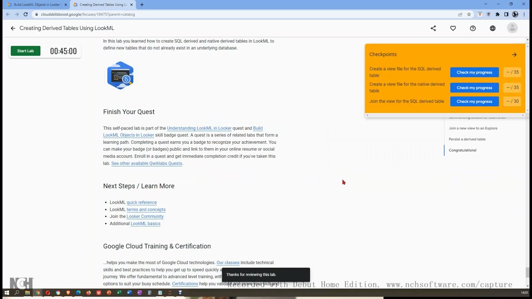The height and width of the screenshot is (299, 532).
Task: Jump to Join a new view to an Explore section
Action: click(473, 128)
